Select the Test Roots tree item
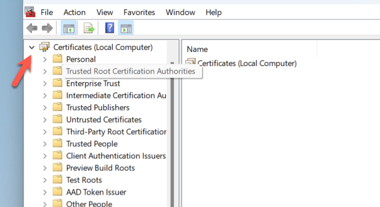Screen dimensions: 380x207 (84, 180)
